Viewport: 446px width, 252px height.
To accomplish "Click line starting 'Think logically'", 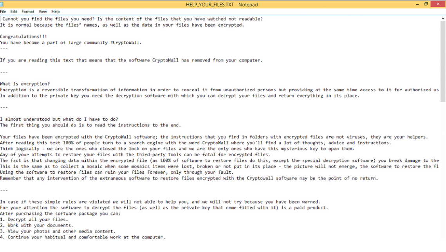I will coord(177,149).
